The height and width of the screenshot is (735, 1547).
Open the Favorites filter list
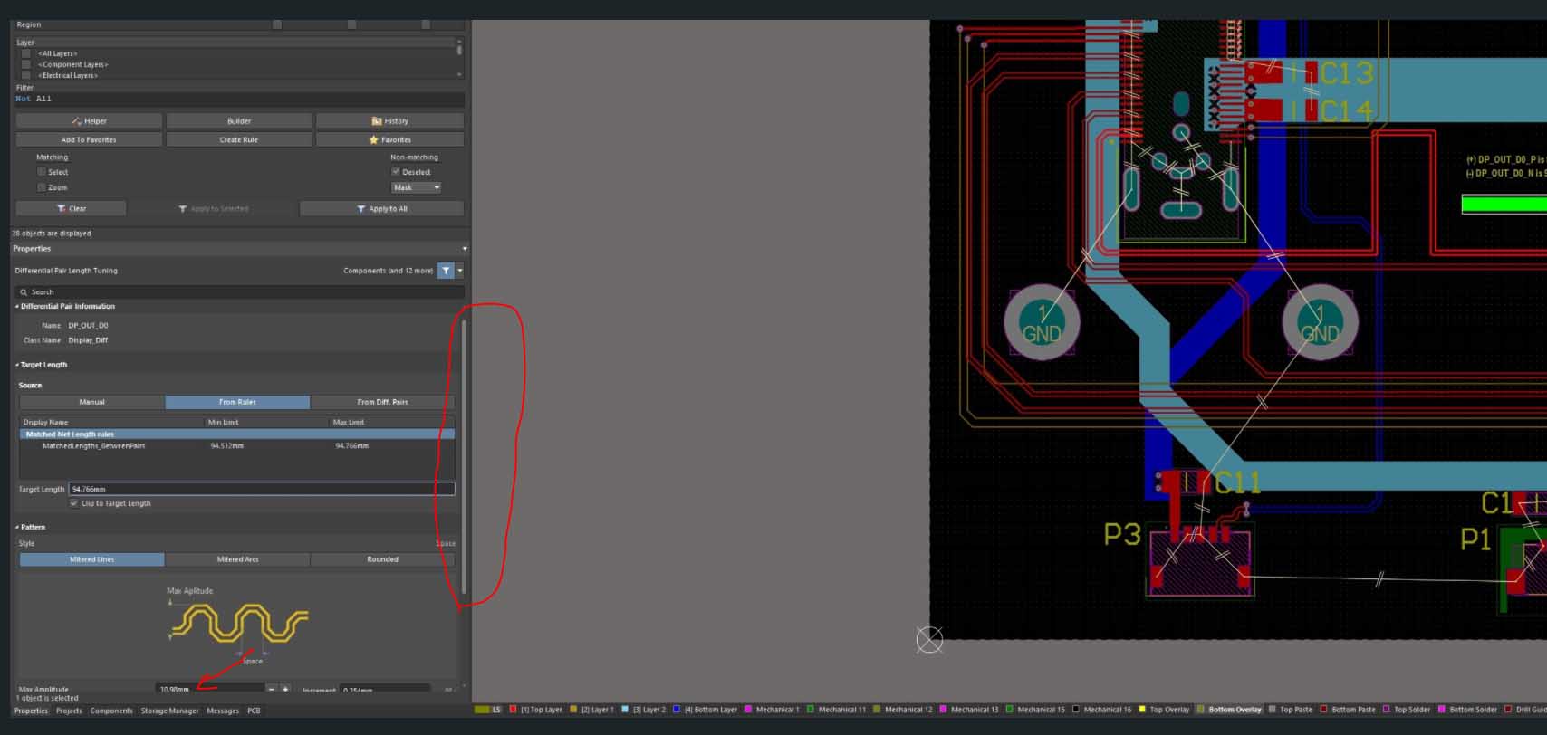point(389,140)
